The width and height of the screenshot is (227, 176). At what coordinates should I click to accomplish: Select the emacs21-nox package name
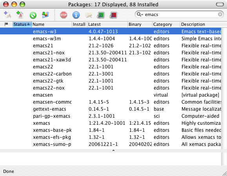(x=49, y=53)
